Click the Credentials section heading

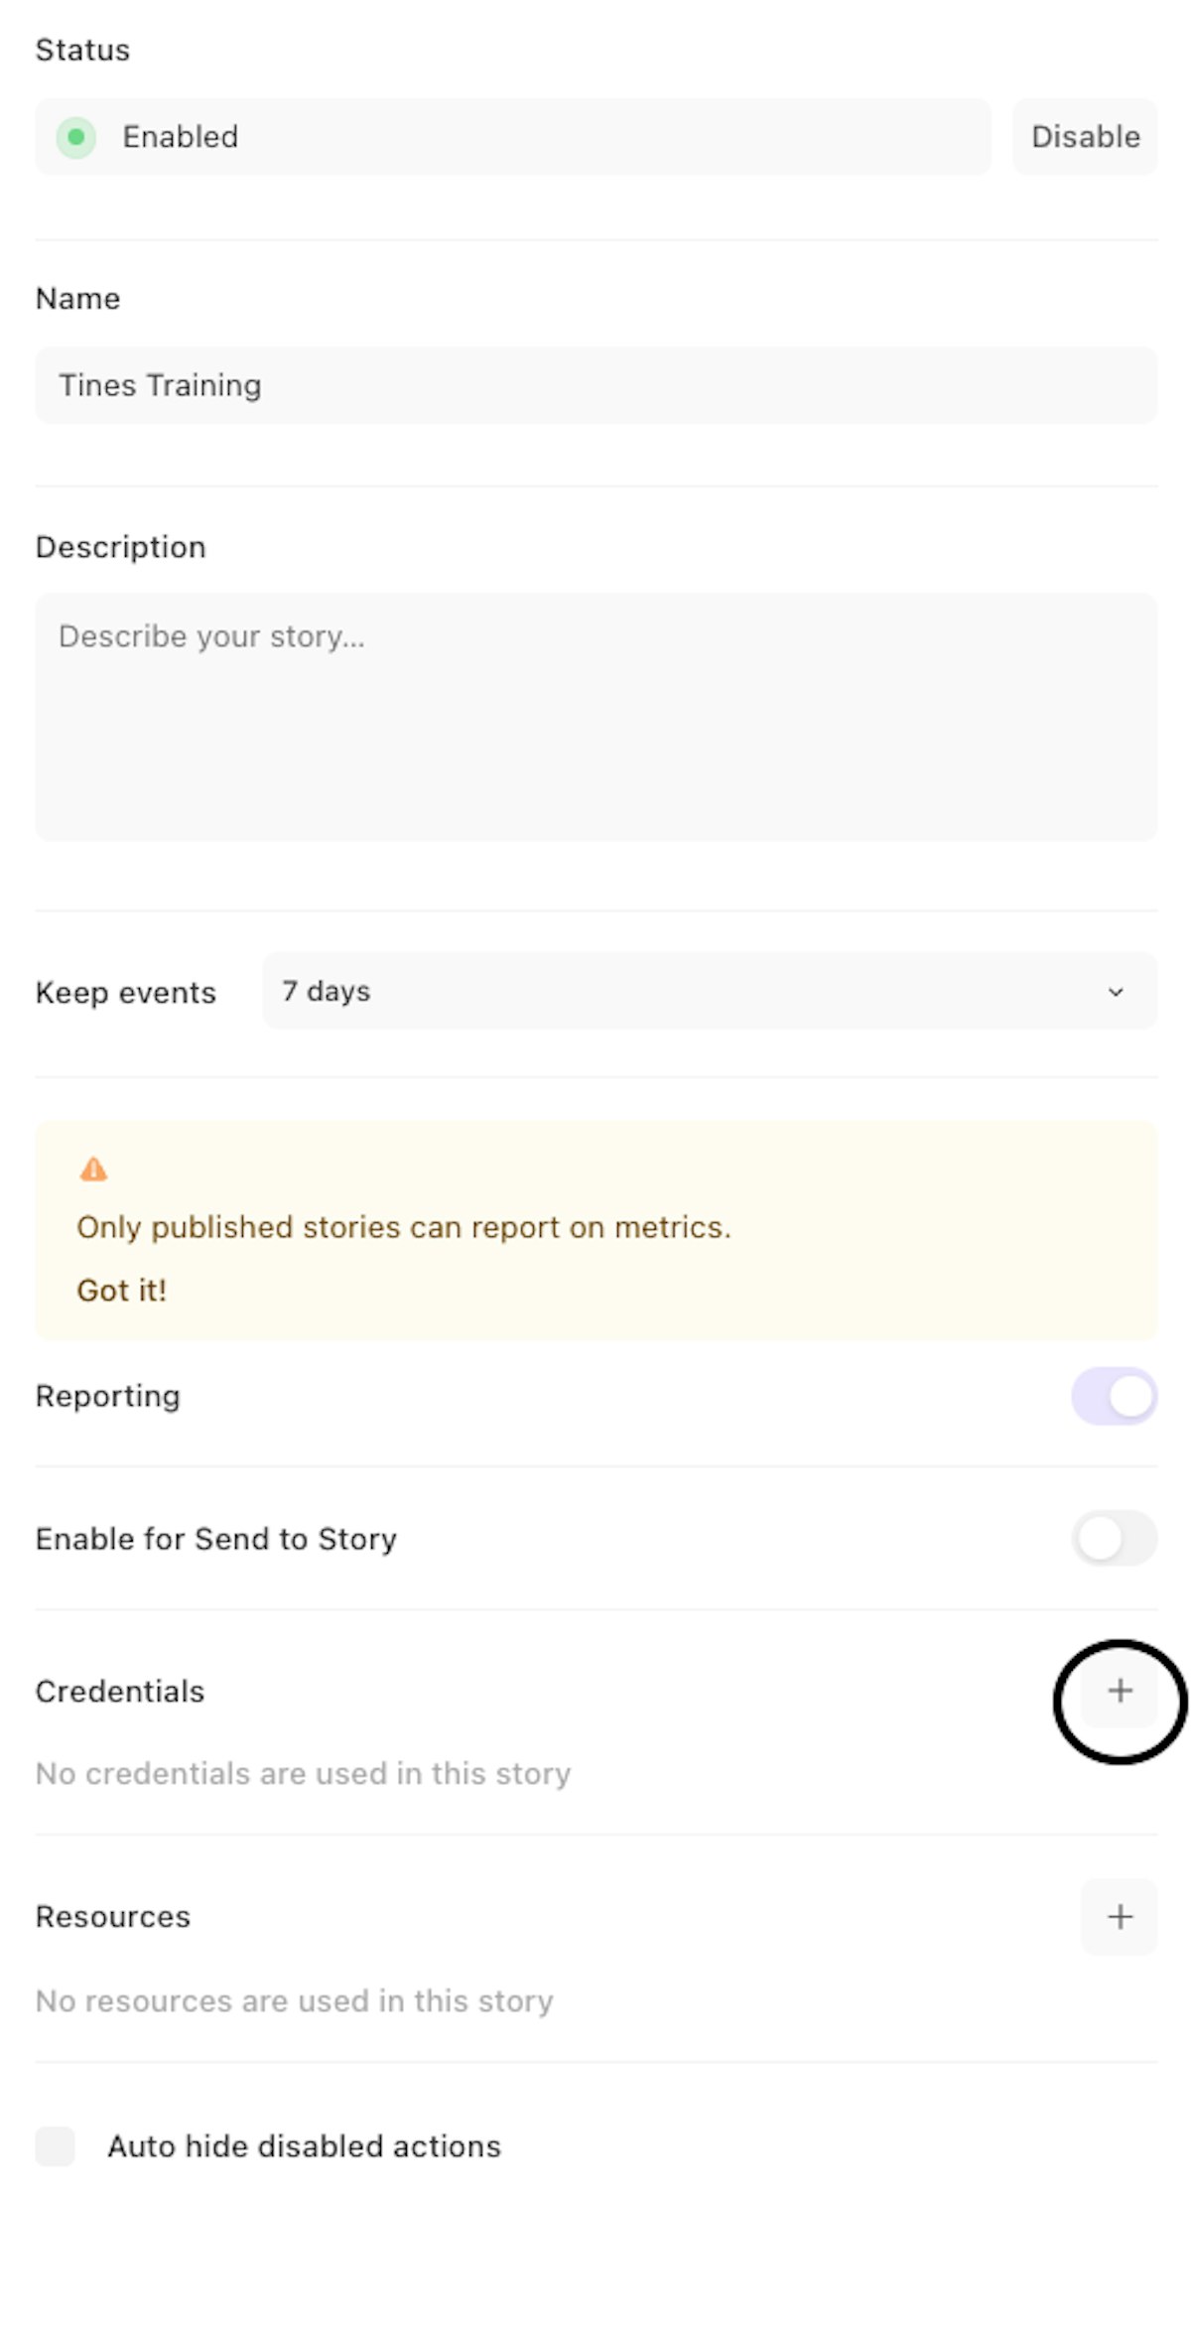tap(120, 1691)
